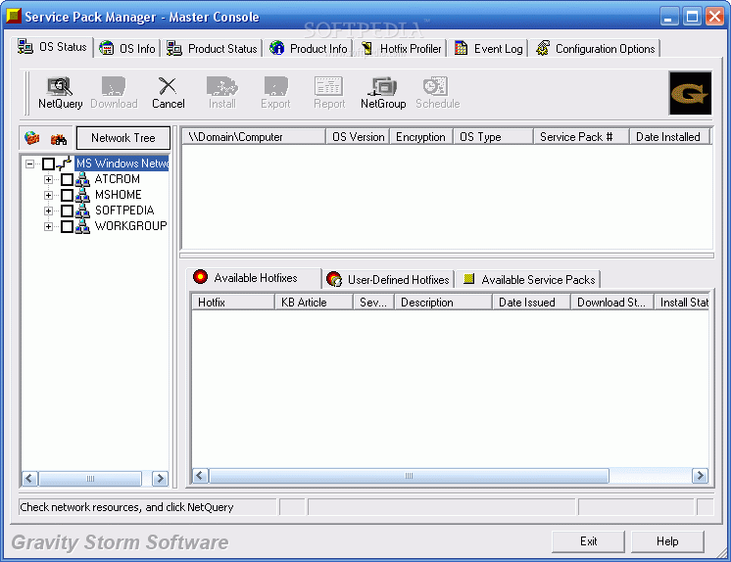
Task: Click the title bar application icon
Action: (x=14, y=17)
